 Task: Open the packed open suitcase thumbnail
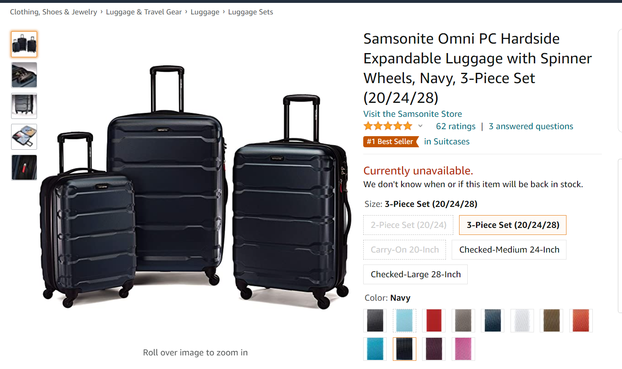click(24, 137)
